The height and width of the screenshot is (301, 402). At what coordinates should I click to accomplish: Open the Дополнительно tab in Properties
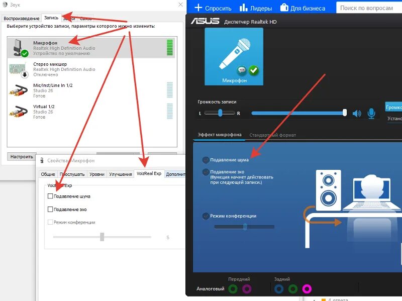[175, 174]
